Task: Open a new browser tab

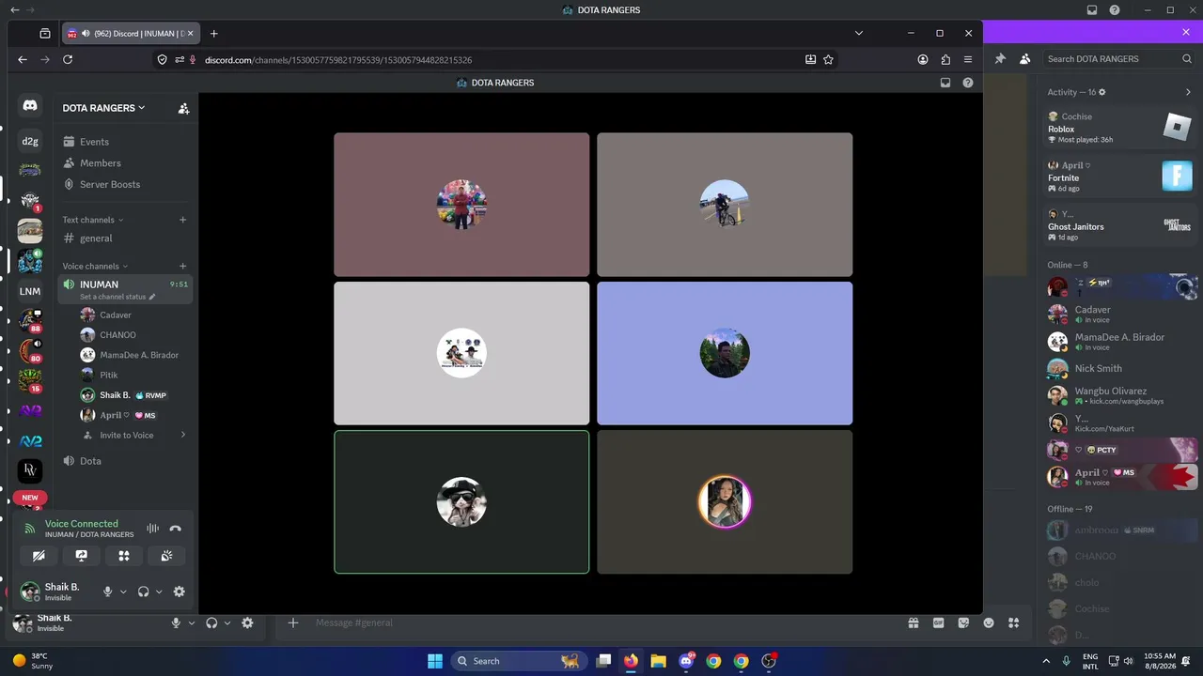Action: click(214, 33)
